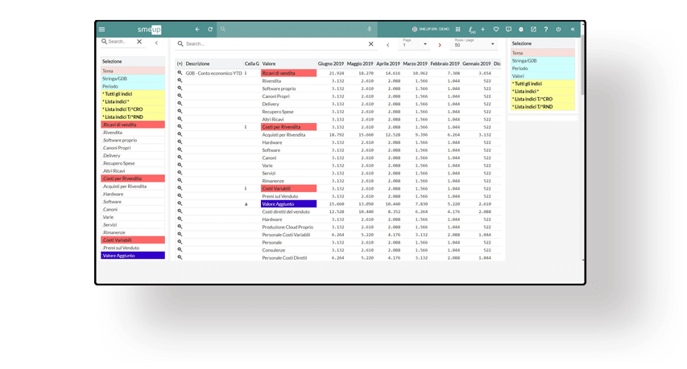
Task: Click the refresh icon in top bar
Action: [x=210, y=30]
